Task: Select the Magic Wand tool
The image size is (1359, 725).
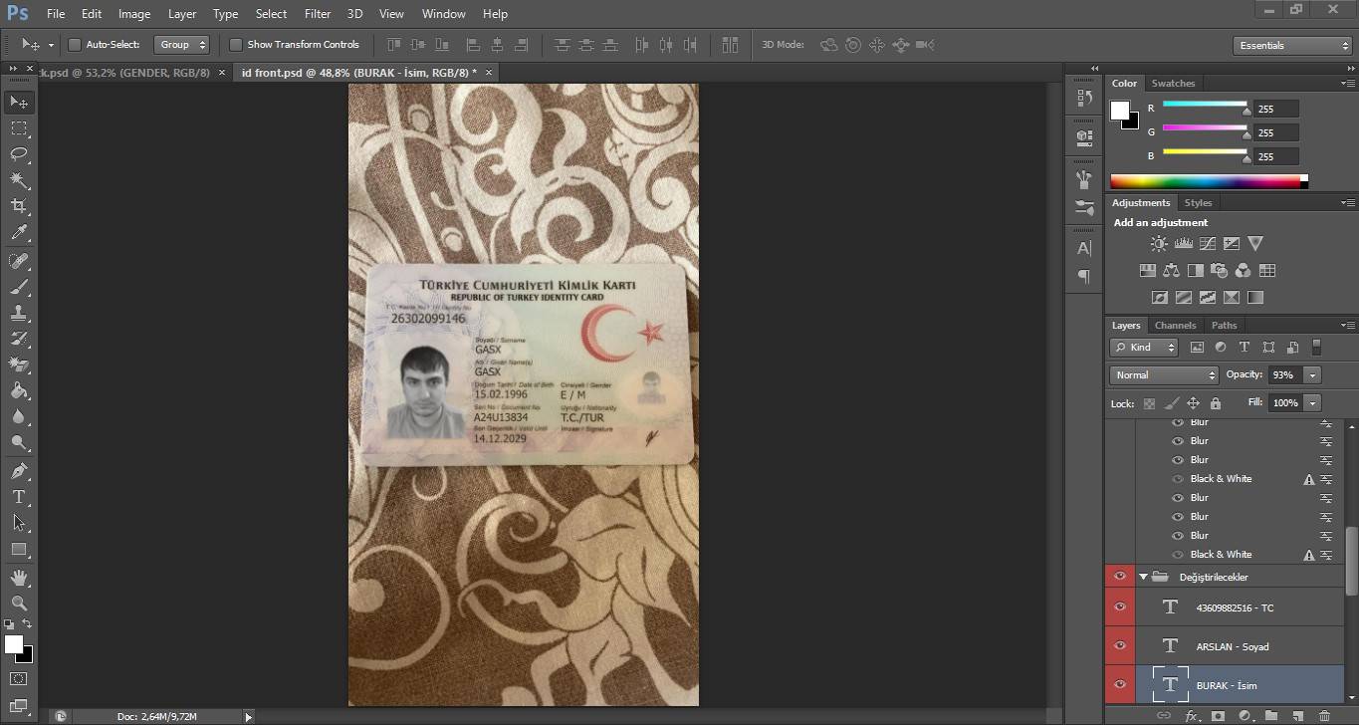Action: tap(19, 180)
